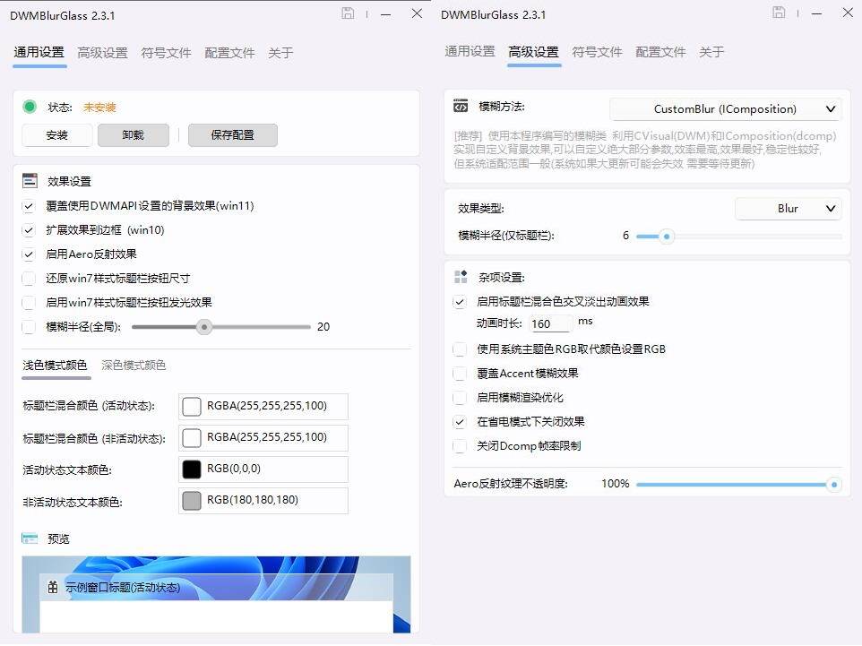Click the green status indicator dot
The height and width of the screenshot is (646, 862).
(30, 107)
